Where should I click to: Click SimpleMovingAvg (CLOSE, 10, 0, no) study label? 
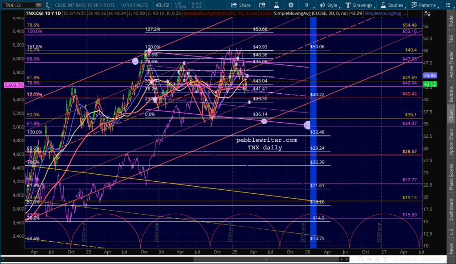pos(220,13)
